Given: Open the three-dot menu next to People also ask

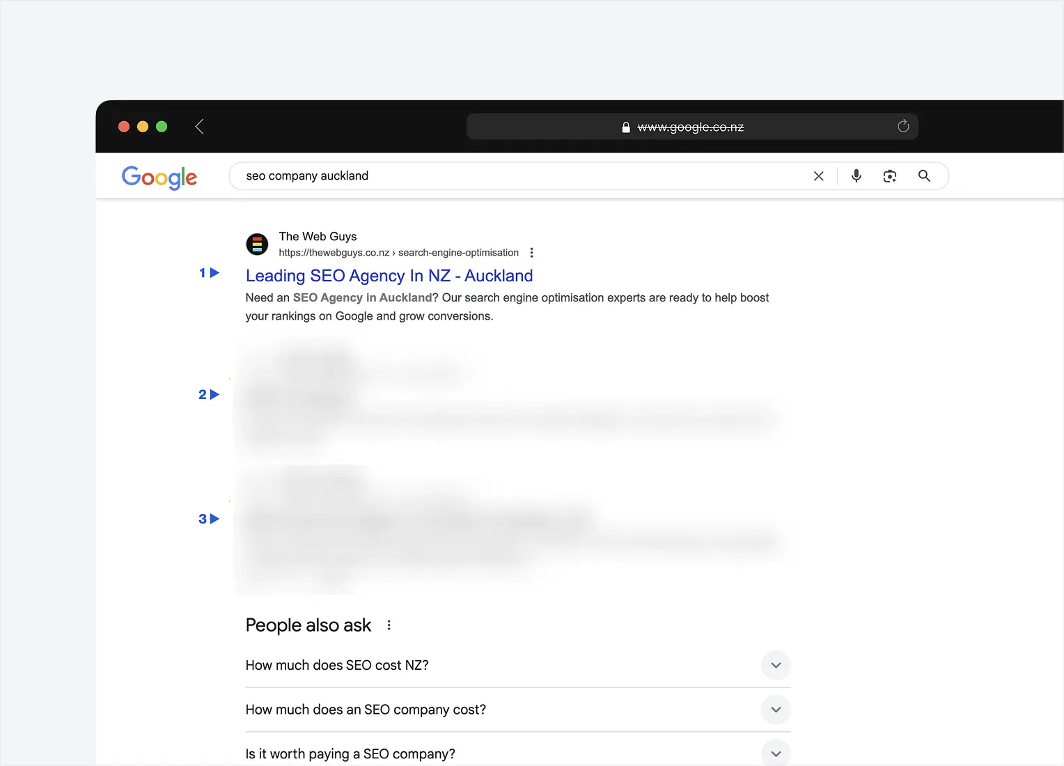Looking at the screenshot, I should click(389, 625).
